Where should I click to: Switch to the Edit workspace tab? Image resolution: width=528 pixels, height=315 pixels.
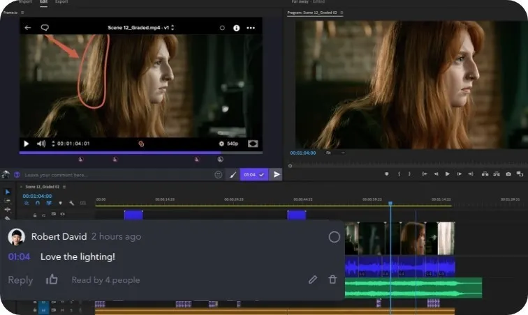(44, 1)
